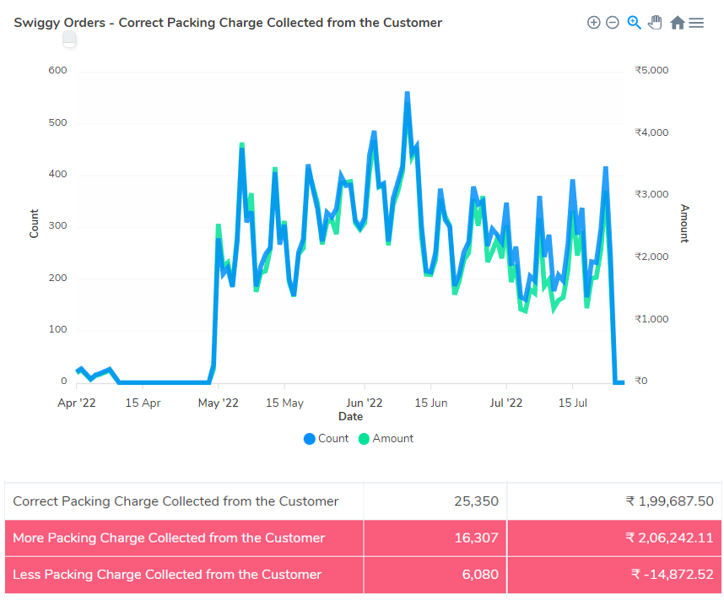Toggle the Count series legend
Image resolution: width=724 pixels, height=606 pixels.
[326, 438]
